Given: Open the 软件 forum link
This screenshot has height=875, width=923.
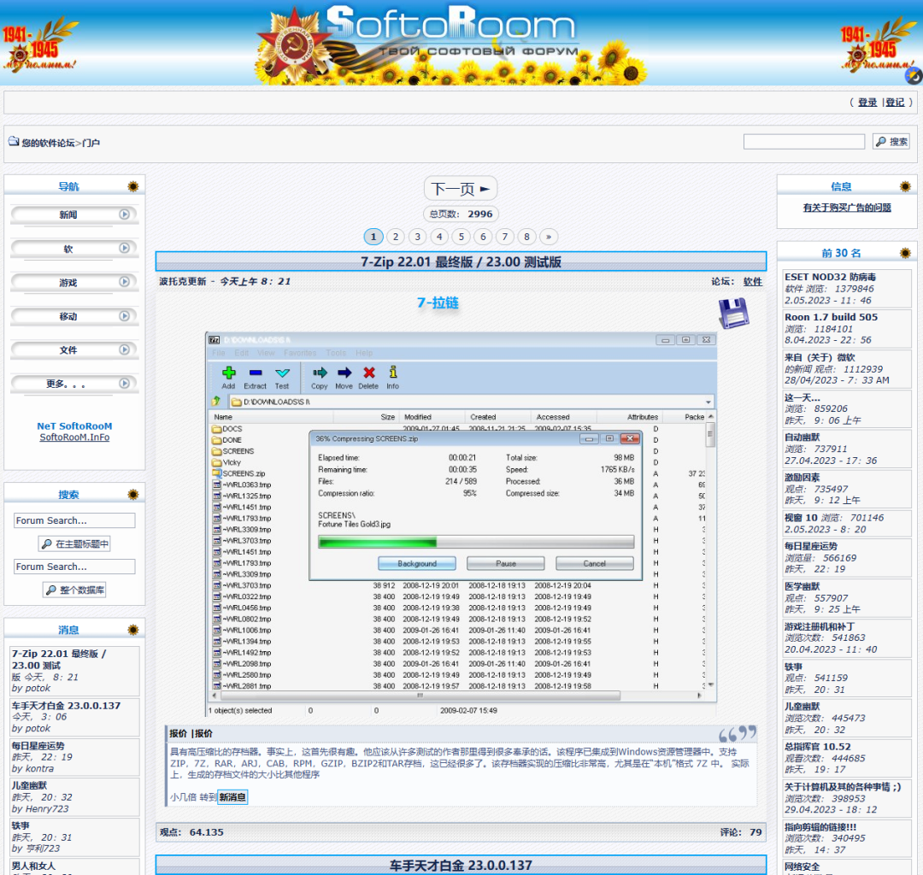Looking at the screenshot, I should [x=753, y=281].
